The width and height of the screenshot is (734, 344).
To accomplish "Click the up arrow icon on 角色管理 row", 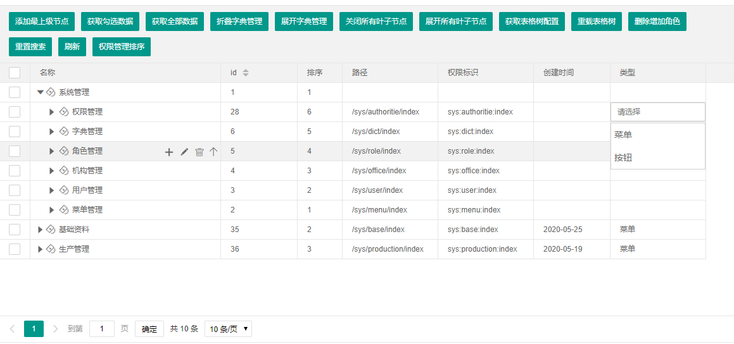I will pyautogui.click(x=213, y=152).
